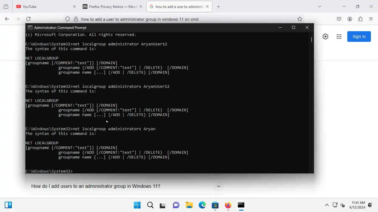Reload the current Firefox page
The height and width of the screenshot is (212, 378).
coord(28,19)
